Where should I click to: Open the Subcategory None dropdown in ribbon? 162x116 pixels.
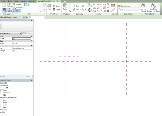(129, 9)
